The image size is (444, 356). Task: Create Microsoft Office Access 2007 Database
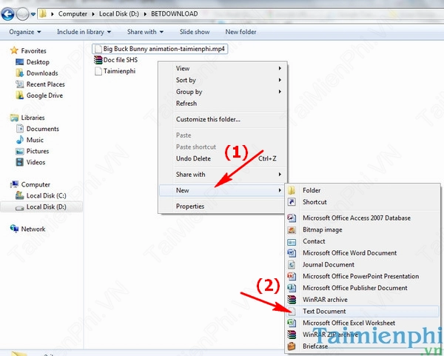point(363,218)
